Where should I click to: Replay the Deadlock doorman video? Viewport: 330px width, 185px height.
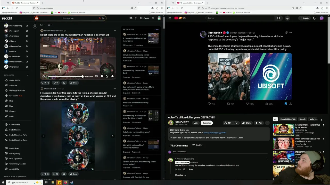pos(44,76)
